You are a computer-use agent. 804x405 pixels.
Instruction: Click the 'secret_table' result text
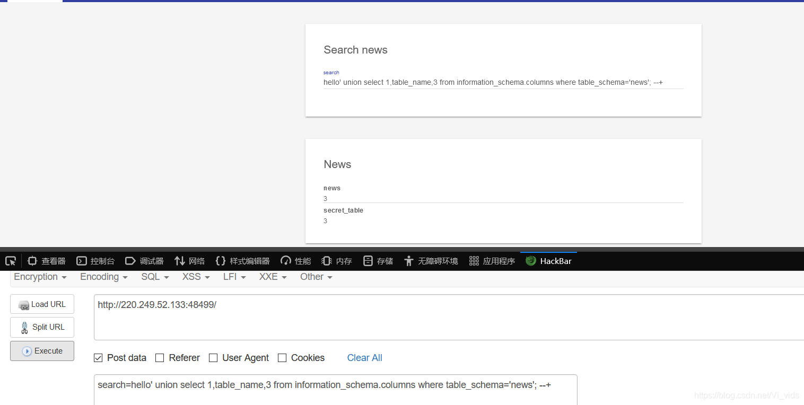point(343,210)
